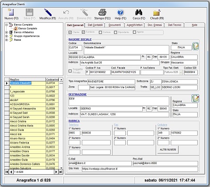Switch to the Dati Generali tab
Screen dimensions: 210x187
(75, 25)
